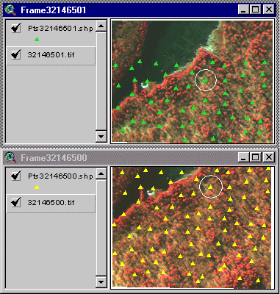Click upper legend scroll down arrow
This screenshot has height=294, width=280.
(101, 137)
